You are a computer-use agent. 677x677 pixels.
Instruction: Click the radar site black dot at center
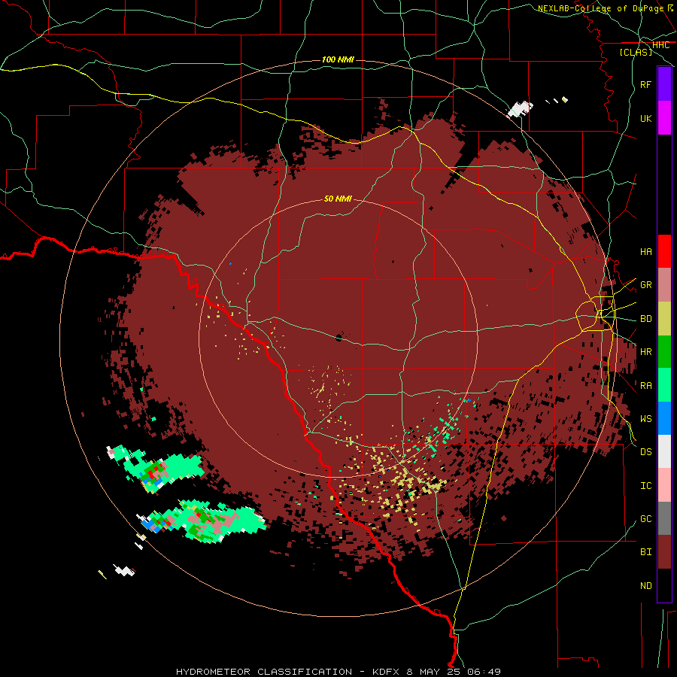click(x=338, y=338)
